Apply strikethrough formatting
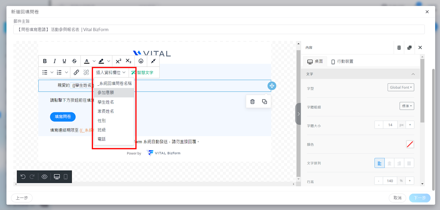This screenshot has width=440, height=210. coord(74,61)
